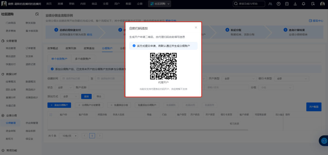
Task: Click the floating chat robot icon
Action: [x=324, y=141]
